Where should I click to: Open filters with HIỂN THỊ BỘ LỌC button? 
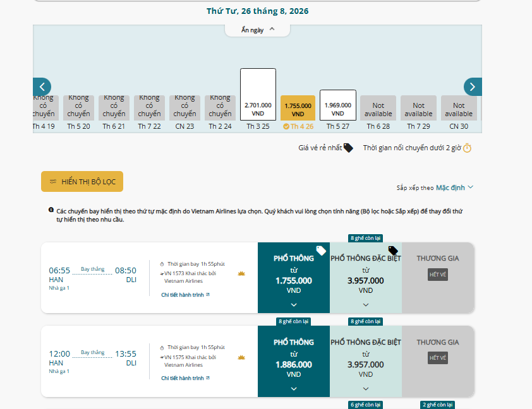click(x=82, y=182)
